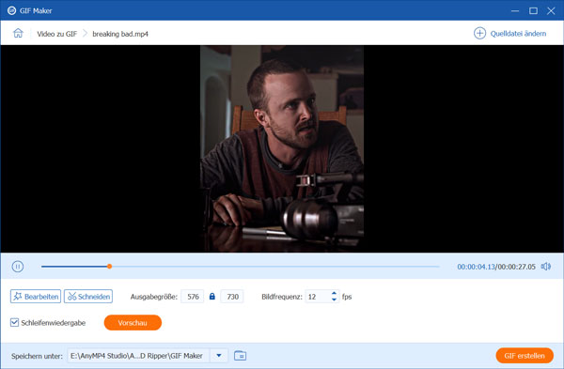Jump to a later point on the timeline
564x369 pixels.
tap(275, 267)
